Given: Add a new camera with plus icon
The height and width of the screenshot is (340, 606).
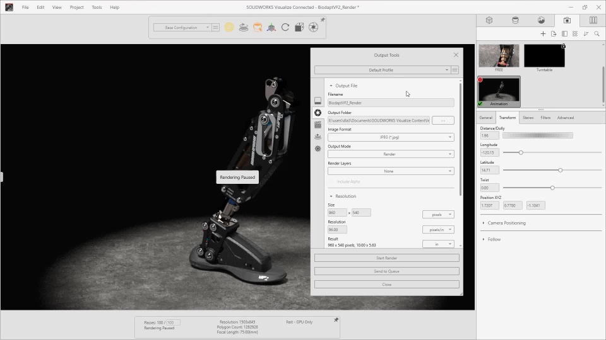Looking at the screenshot, I should [543, 34].
